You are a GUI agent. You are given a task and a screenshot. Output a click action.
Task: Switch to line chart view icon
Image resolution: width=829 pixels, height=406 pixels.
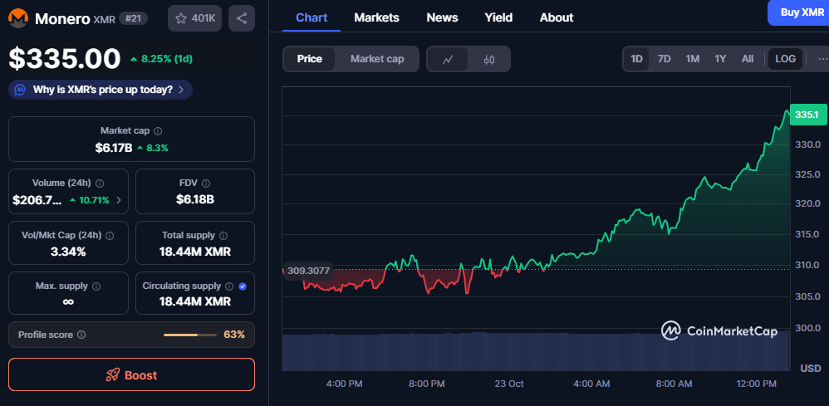point(448,59)
